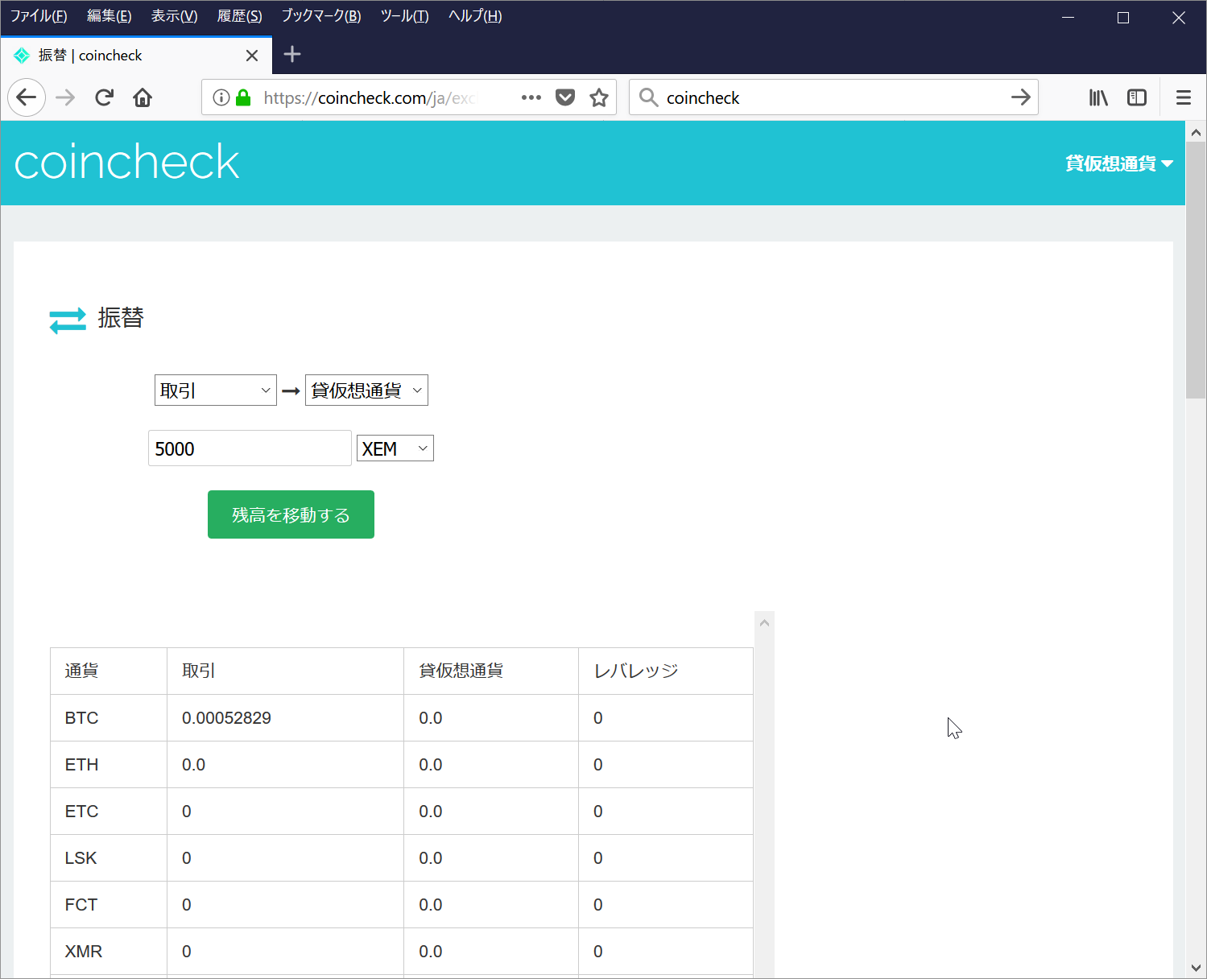The height and width of the screenshot is (979, 1207).
Task: Open the 取引 source account dropdown
Action: point(216,390)
